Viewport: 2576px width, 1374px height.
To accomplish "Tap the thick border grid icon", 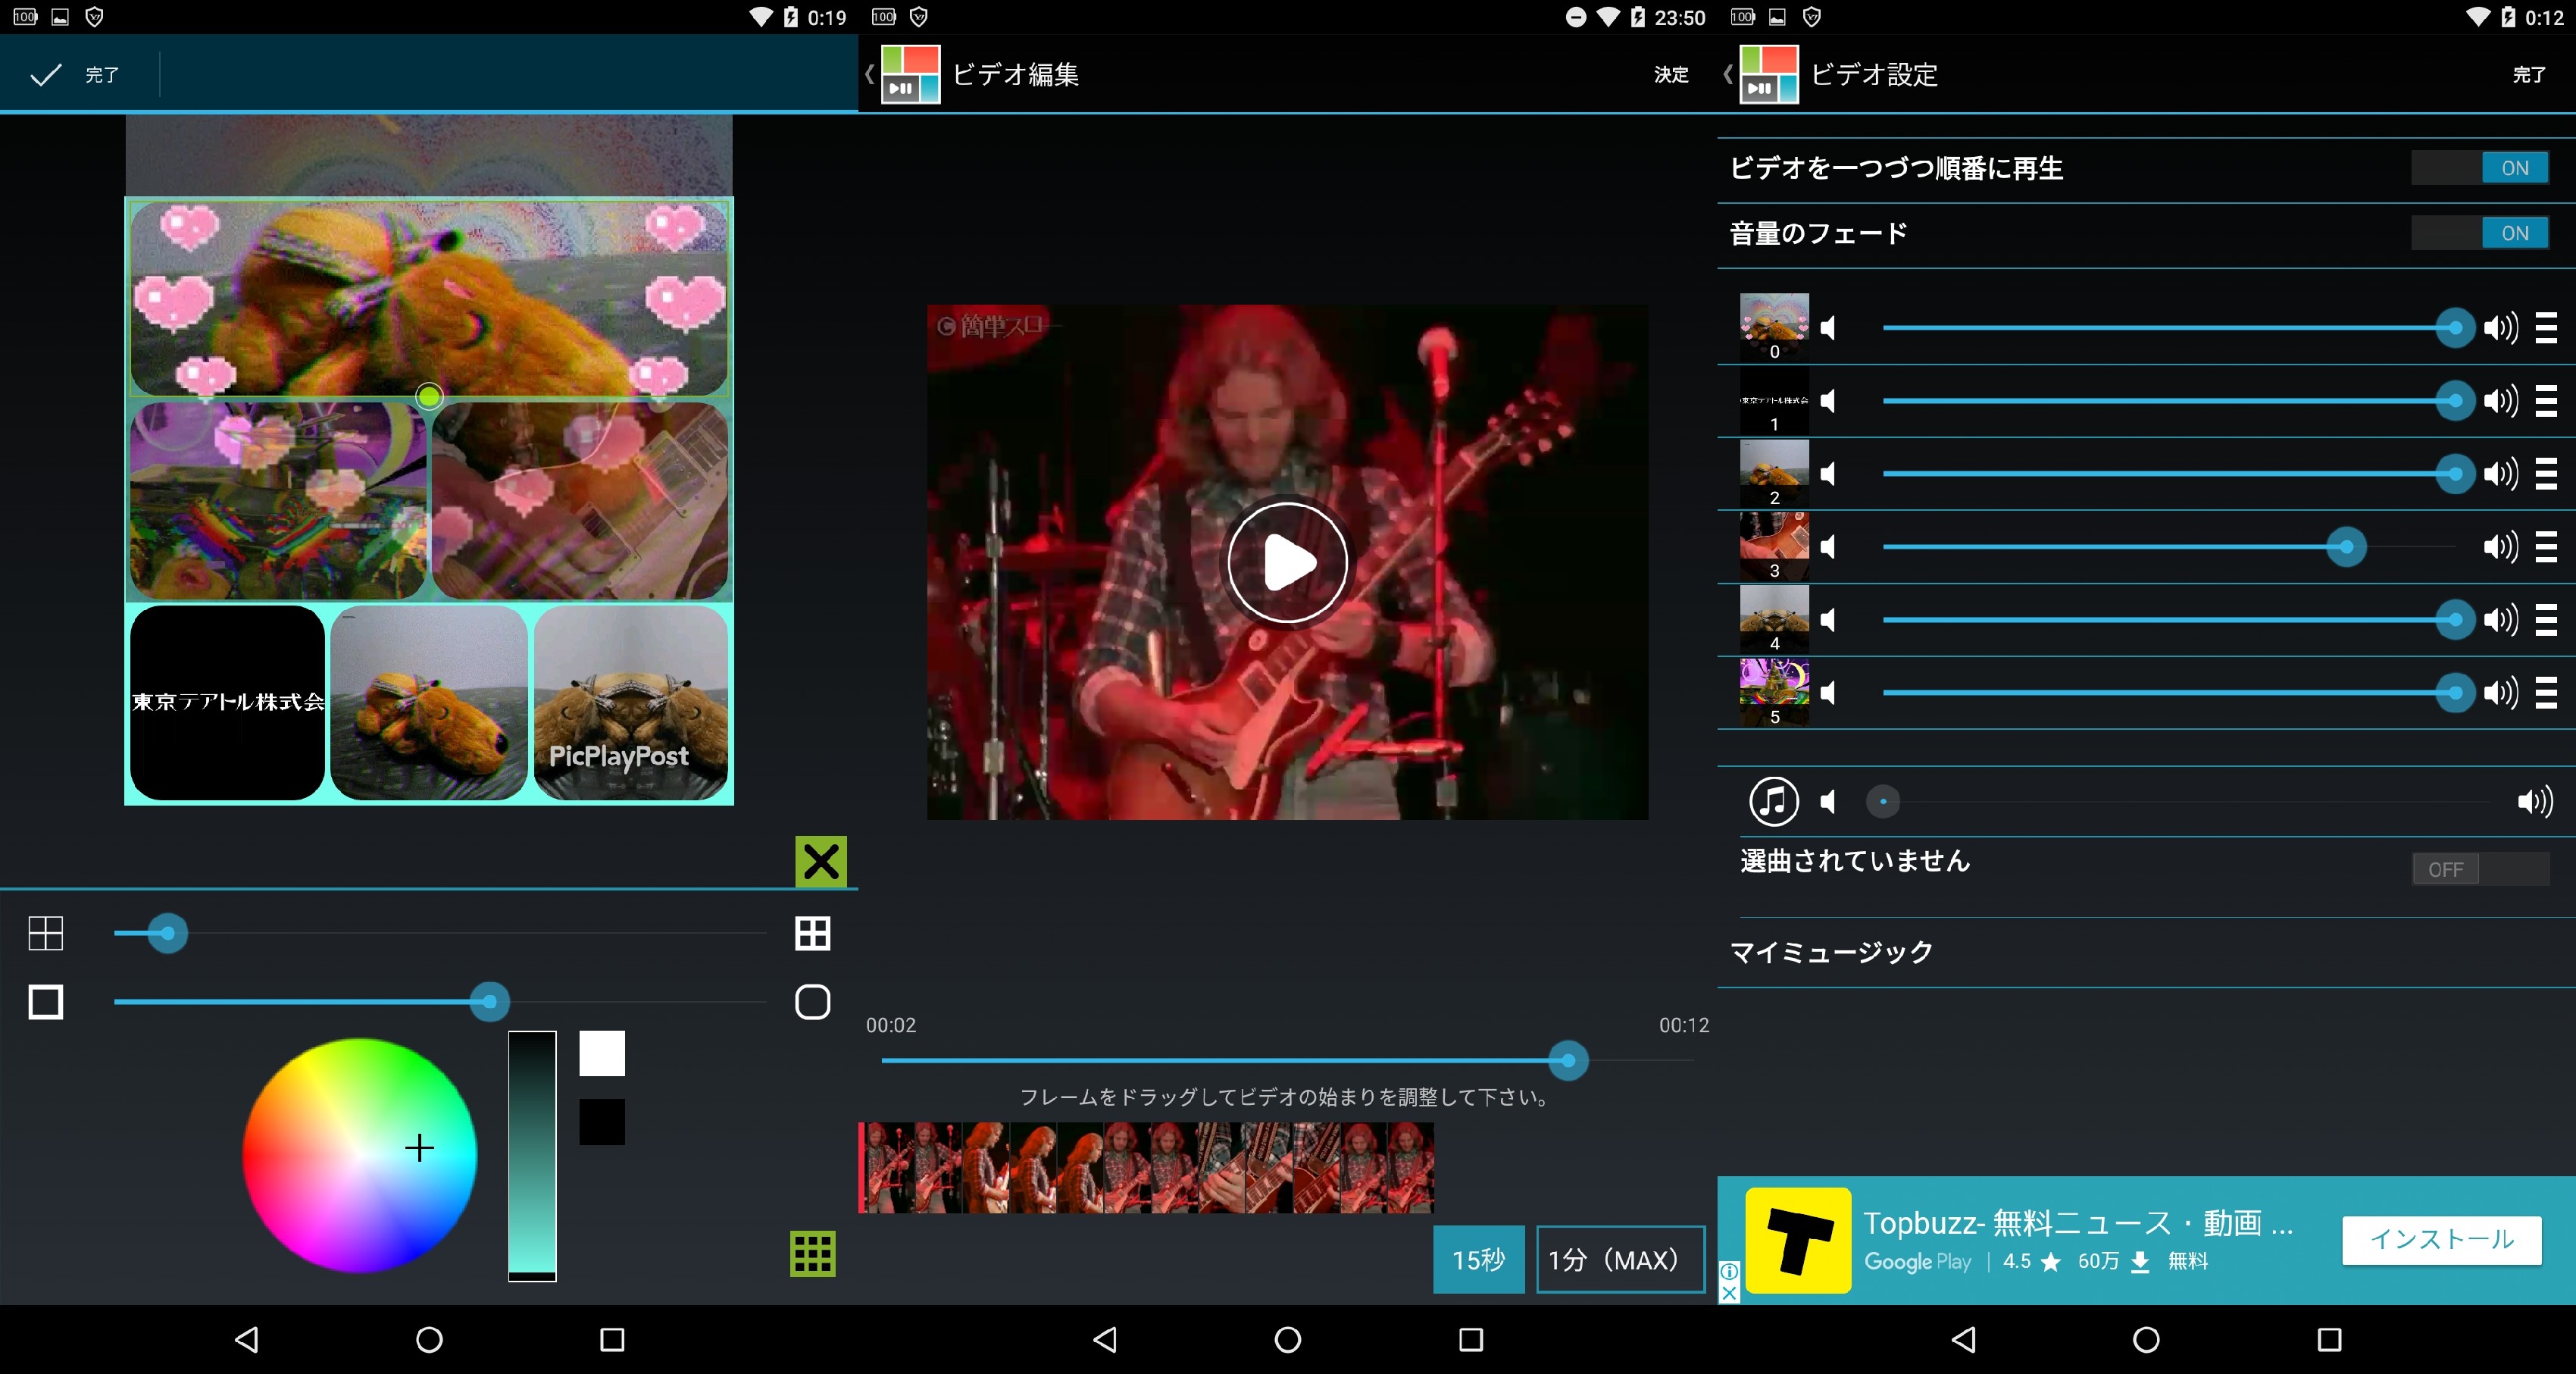I will (812, 934).
